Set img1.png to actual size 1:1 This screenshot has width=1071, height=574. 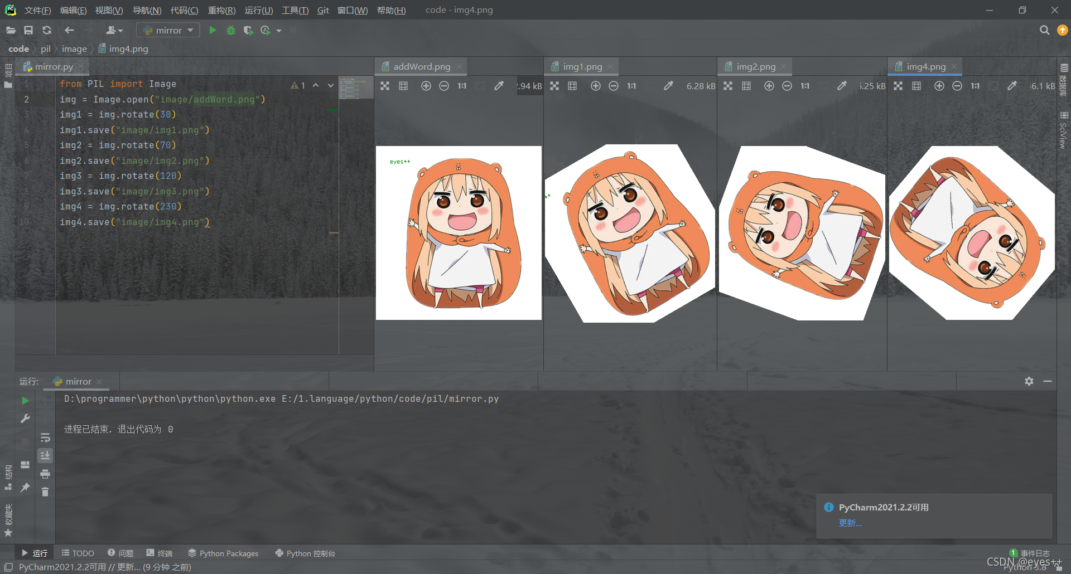(631, 86)
